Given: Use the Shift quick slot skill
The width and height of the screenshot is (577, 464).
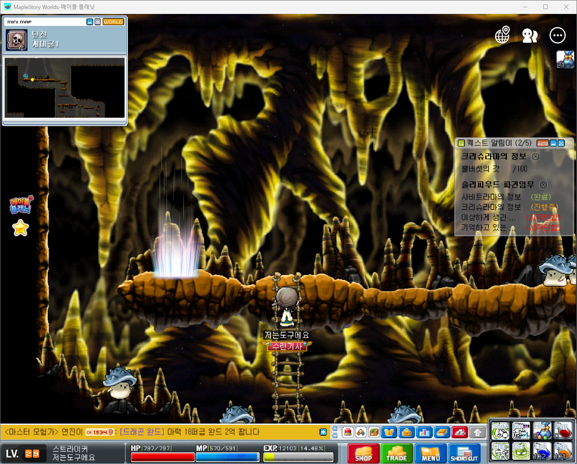Looking at the screenshot, I should 500,431.
